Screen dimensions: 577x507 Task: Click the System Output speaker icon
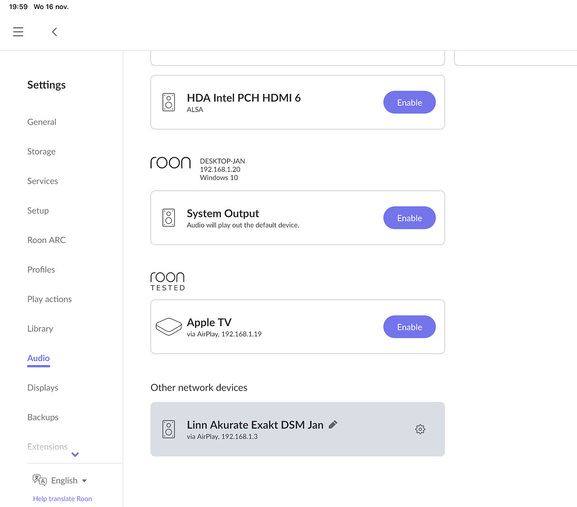168,218
